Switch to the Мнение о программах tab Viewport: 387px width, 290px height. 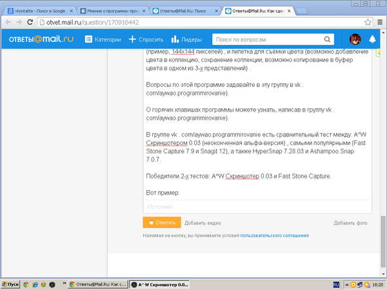[112, 11]
